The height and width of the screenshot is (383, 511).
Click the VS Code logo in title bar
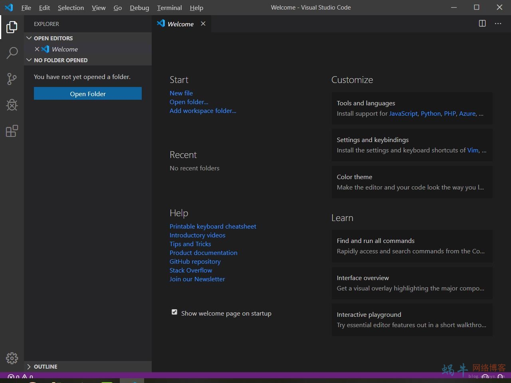9,7
